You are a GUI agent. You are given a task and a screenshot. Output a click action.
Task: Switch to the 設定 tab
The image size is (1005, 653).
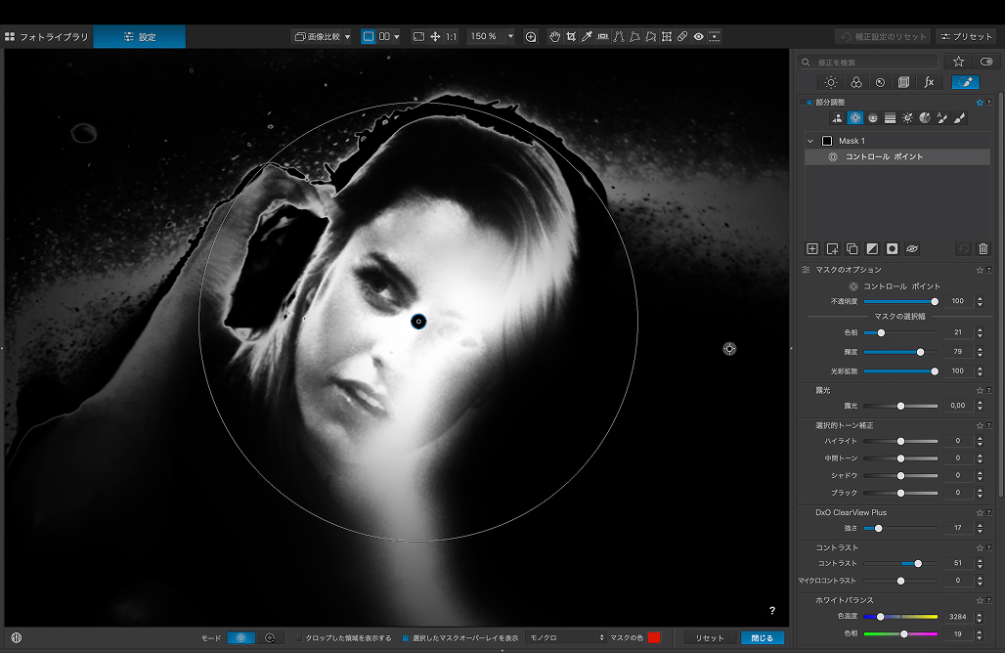[x=139, y=36]
